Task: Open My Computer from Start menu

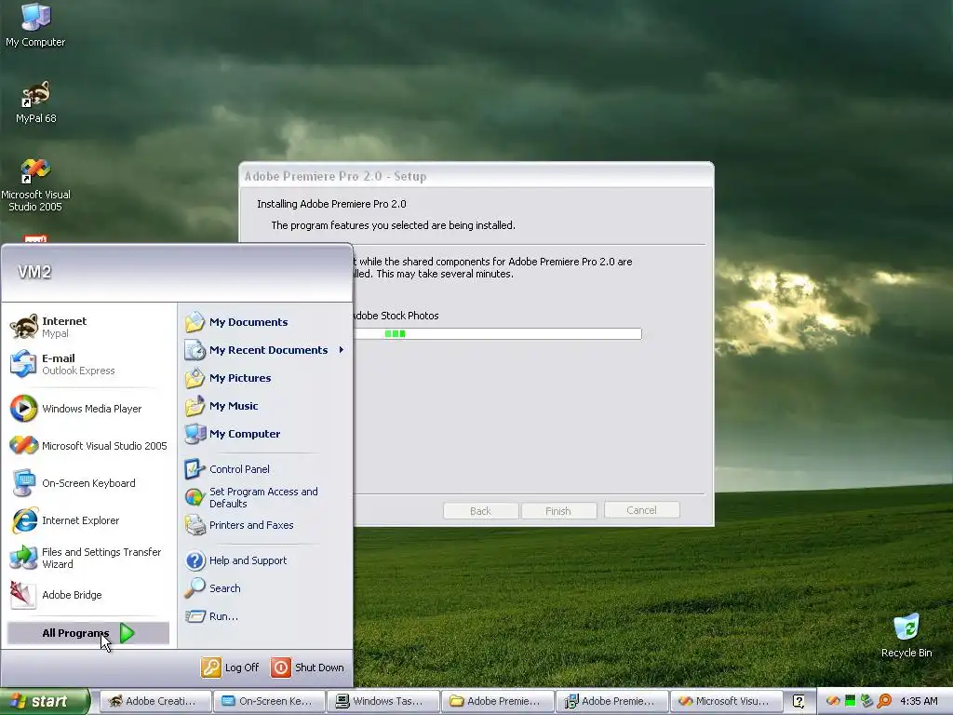Action: click(x=265, y=434)
